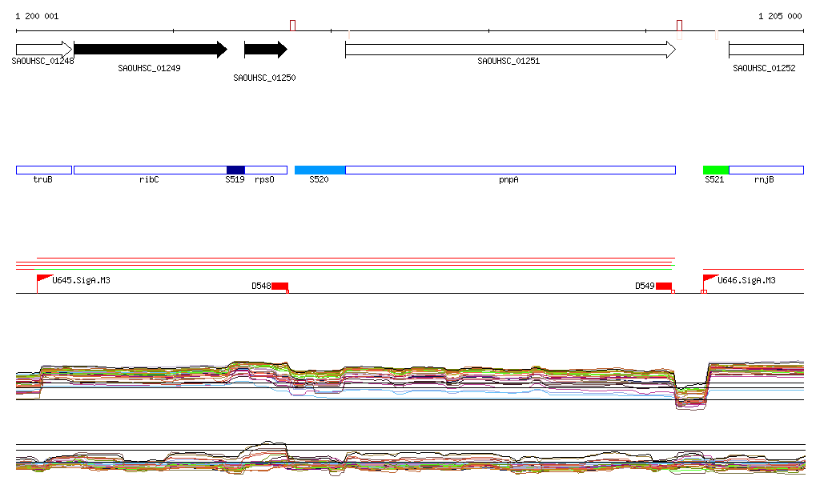Select the red D548 terminator marker
The width and height of the screenshot is (820, 489).
[279, 287]
